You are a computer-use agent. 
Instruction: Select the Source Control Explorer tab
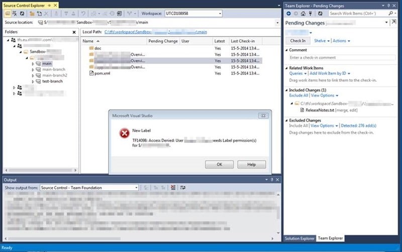click(x=24, y=5)
